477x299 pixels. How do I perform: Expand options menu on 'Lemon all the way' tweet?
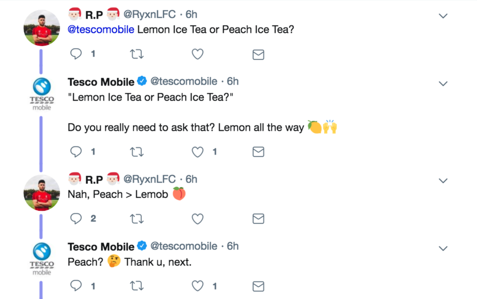(443, 84)
